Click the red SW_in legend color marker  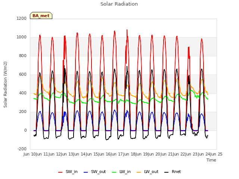pos(60,172)
